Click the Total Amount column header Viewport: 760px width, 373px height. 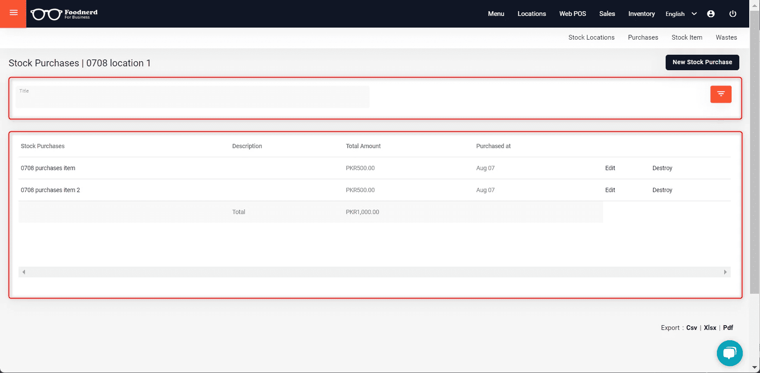pyautogui.click(x=363, y=146)
